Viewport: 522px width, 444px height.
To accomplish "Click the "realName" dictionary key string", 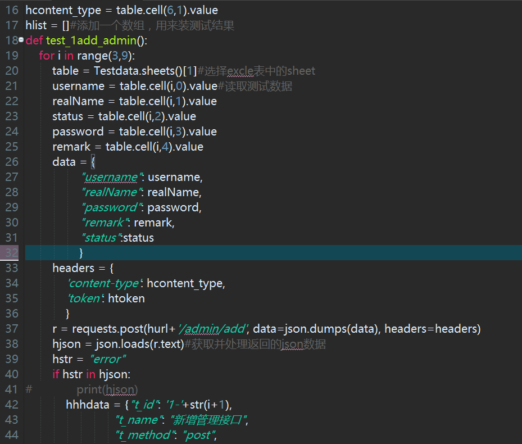I will [112, 193].
